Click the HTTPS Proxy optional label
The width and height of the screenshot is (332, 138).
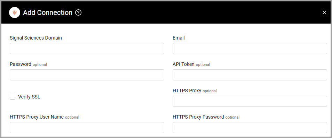pos(195,91)
